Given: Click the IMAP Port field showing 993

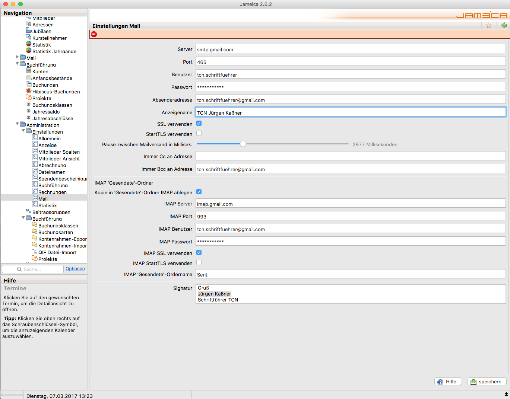Looking at the screenshot, I should [x=351, y=216].
